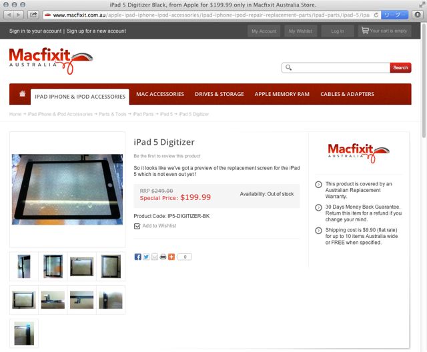Open My Wishlist button
The width and height of the screenshot is (427, 352).
point(300,31)
